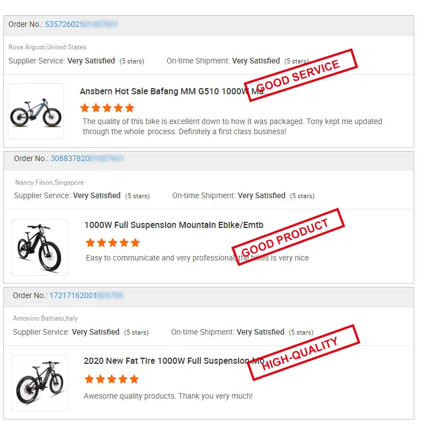
Task: Click the "Awesome quality products" review text
Action: [x=168, y=396]
